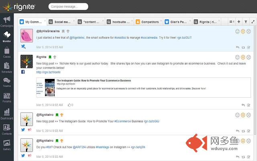257x161 pixels.
Task: Open The Instagram Guide article title
Action: click(94, 80)
